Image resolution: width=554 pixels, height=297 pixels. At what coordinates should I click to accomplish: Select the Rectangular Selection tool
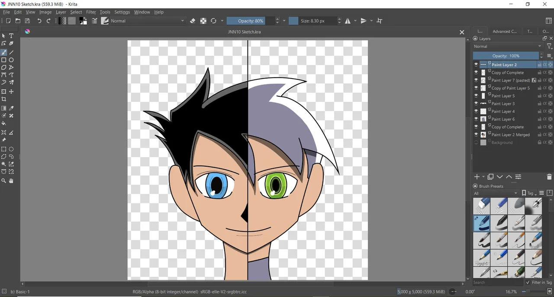[3, 149]
